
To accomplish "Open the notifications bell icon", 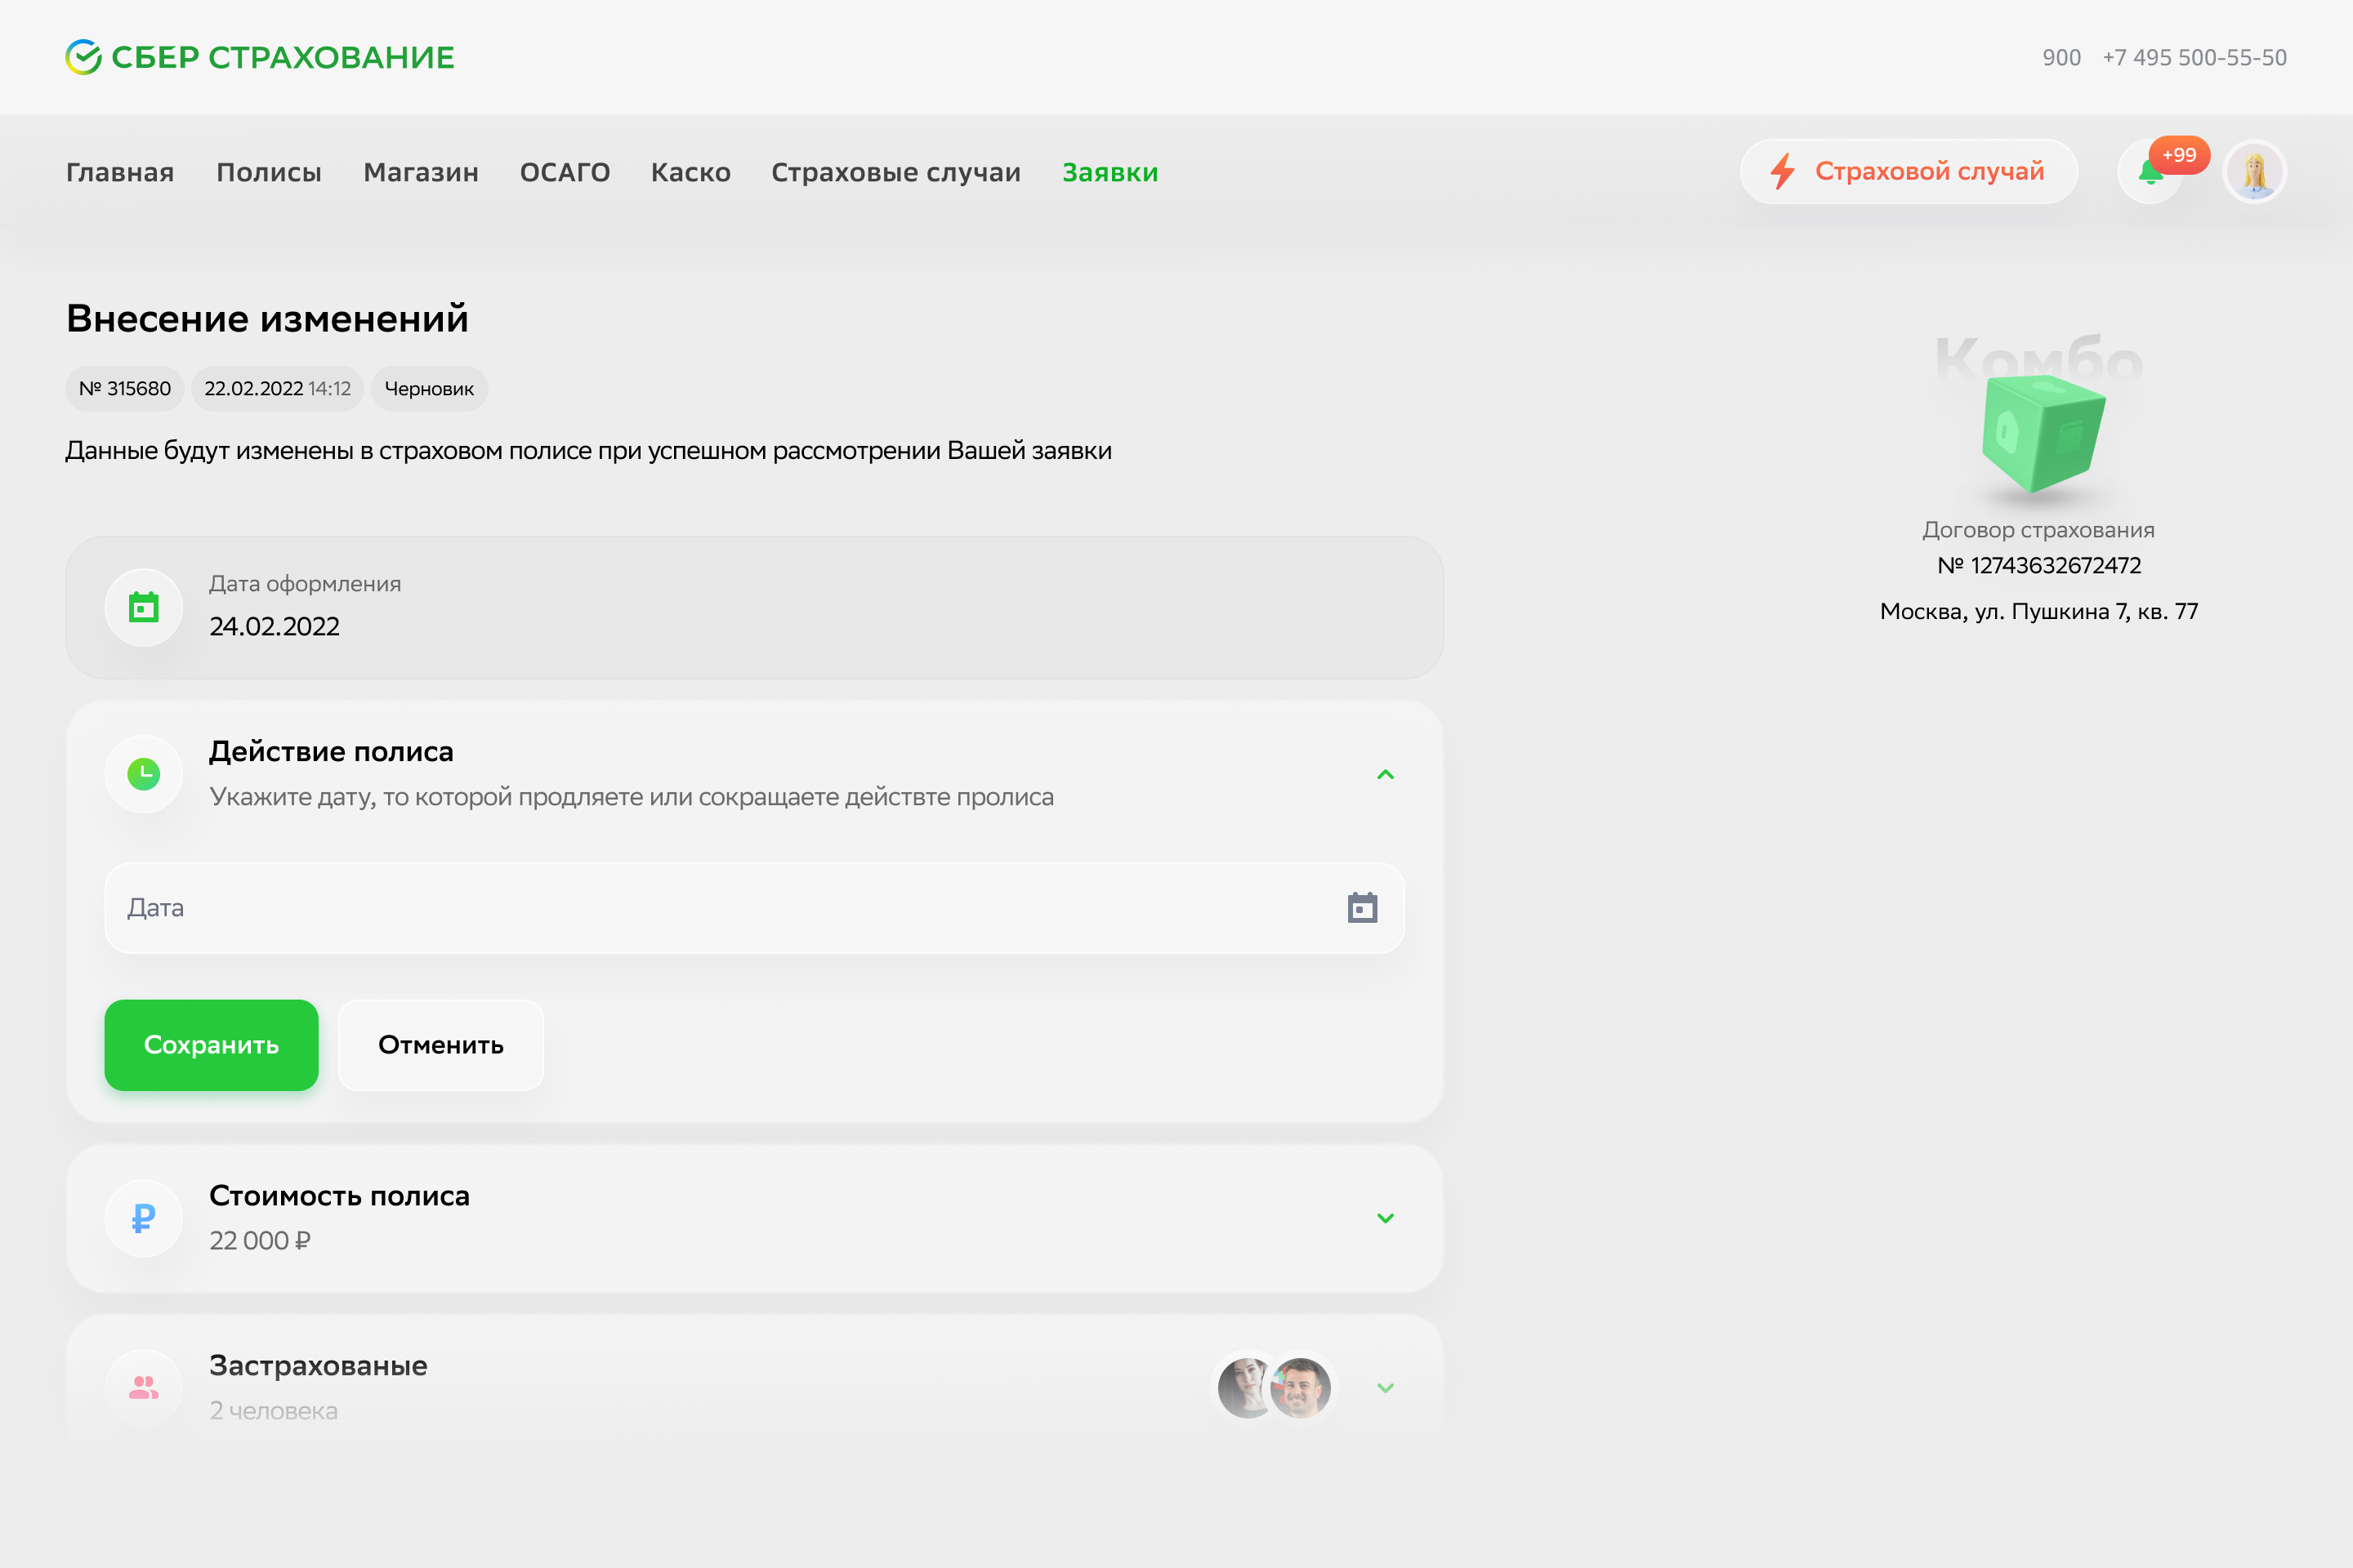I will click(x=2149, y=173).
